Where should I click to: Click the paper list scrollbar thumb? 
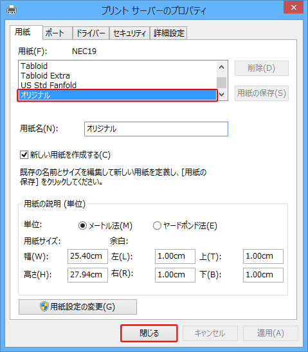[222, 82]
